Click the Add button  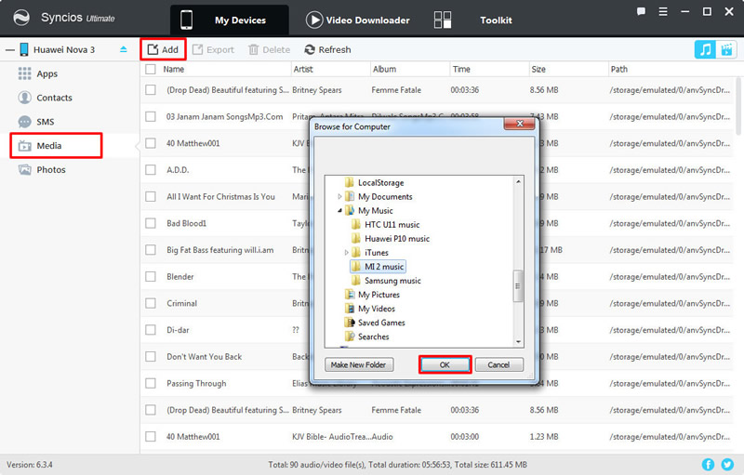point(163,49)
